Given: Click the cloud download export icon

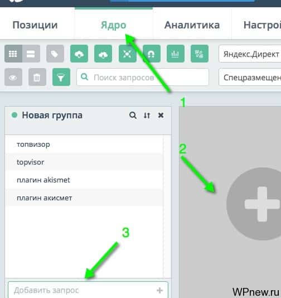Looking at the screenshot, I should pos(103,54).
